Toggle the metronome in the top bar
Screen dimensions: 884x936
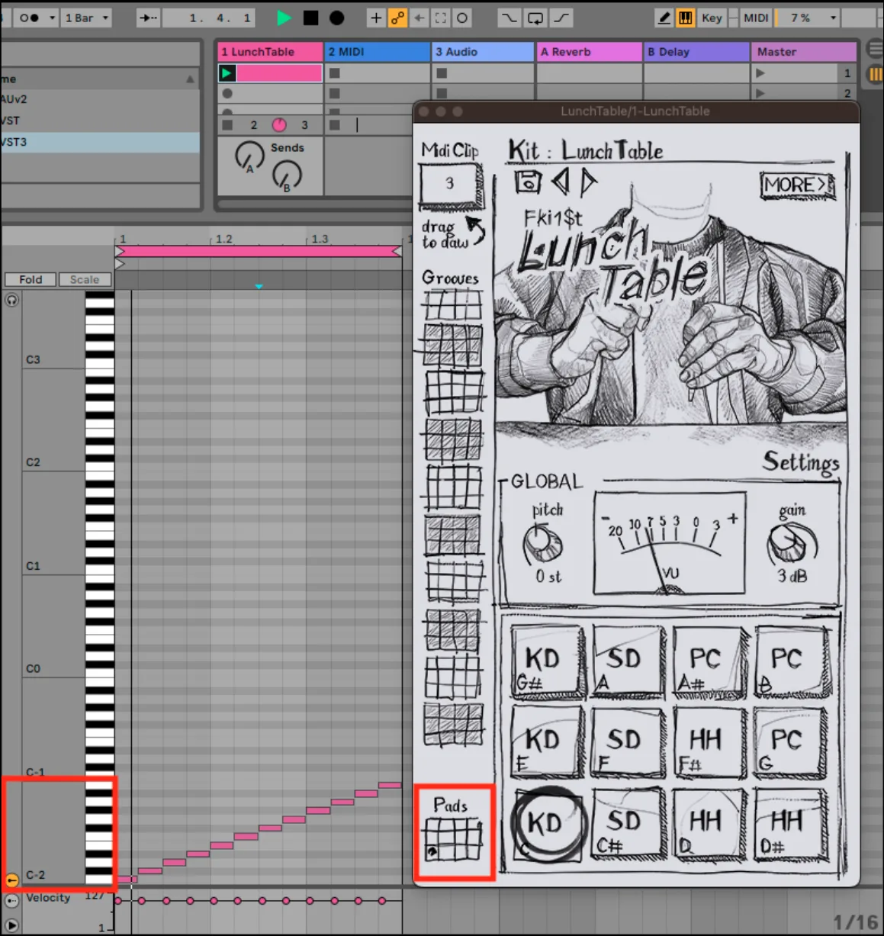tap(29, 18)
